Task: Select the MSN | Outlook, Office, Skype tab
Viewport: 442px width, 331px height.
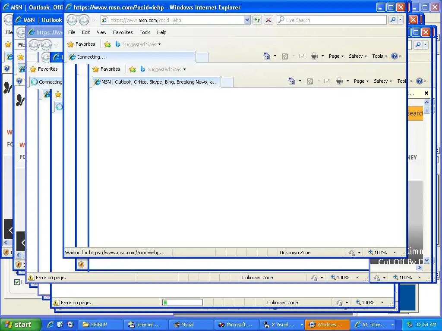Action: [156, 82]
